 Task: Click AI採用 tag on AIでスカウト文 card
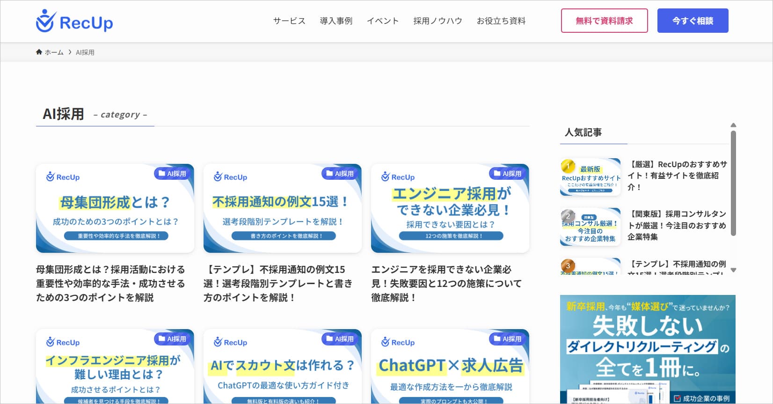(x=340, y=339)
